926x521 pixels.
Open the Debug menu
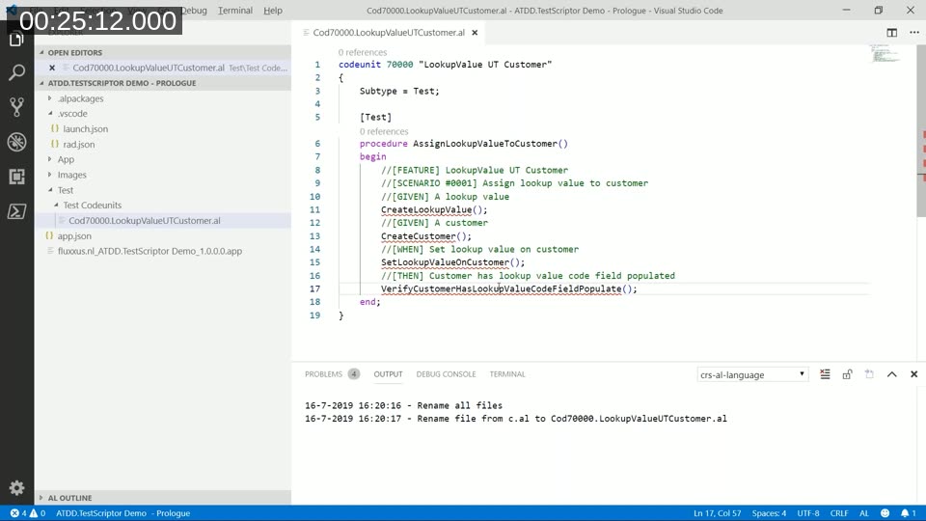click(x=194, y=11)
